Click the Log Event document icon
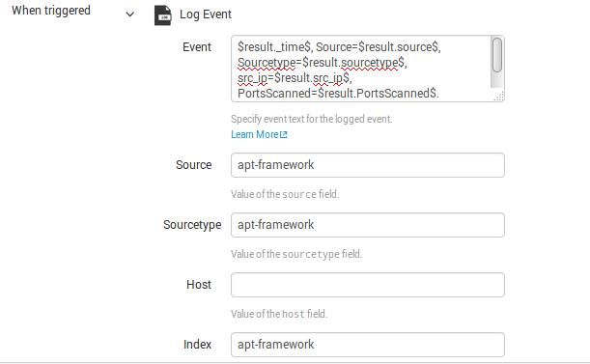 (x=163, y=15)
